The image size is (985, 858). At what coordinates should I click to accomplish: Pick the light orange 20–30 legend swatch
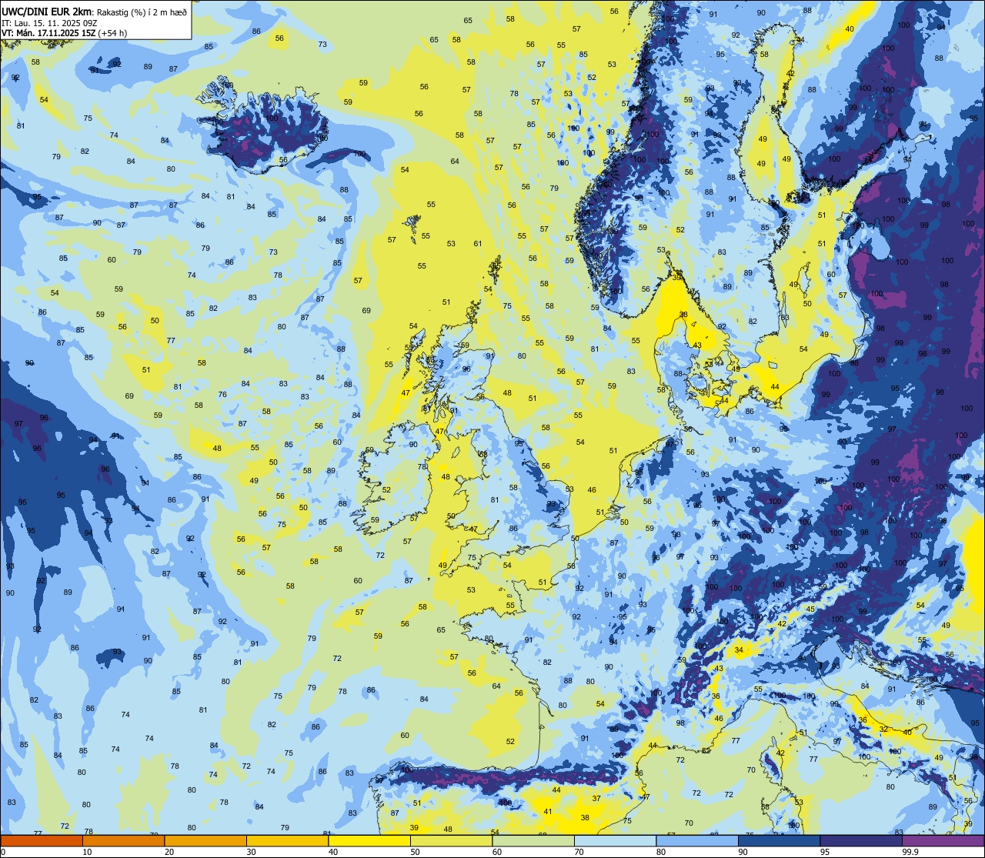tap(205, 840)
